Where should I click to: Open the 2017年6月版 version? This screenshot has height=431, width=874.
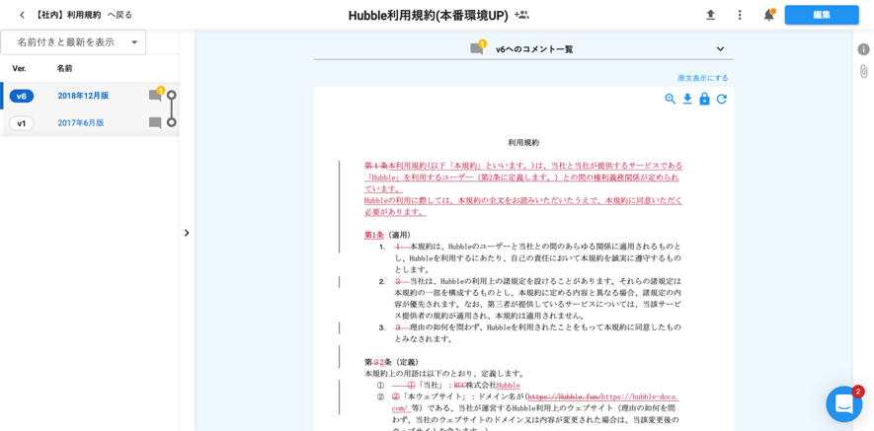point(81,123)
